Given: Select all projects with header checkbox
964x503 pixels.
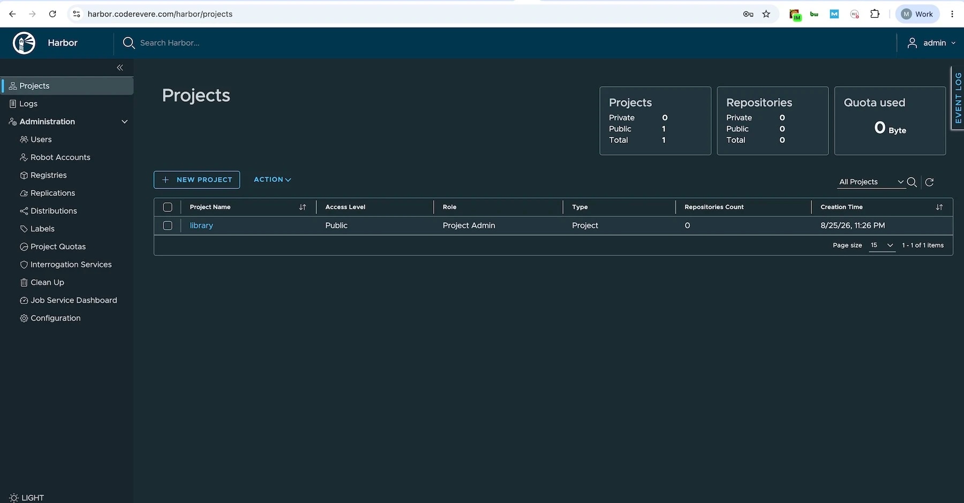Looking at the screenshot, I should [x=168, y=207].
